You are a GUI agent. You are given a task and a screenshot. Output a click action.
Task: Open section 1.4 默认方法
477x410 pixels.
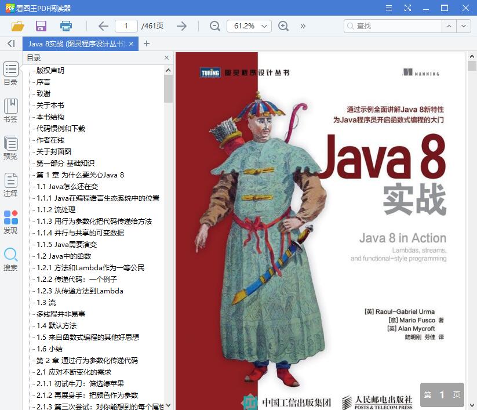point(57,326)
